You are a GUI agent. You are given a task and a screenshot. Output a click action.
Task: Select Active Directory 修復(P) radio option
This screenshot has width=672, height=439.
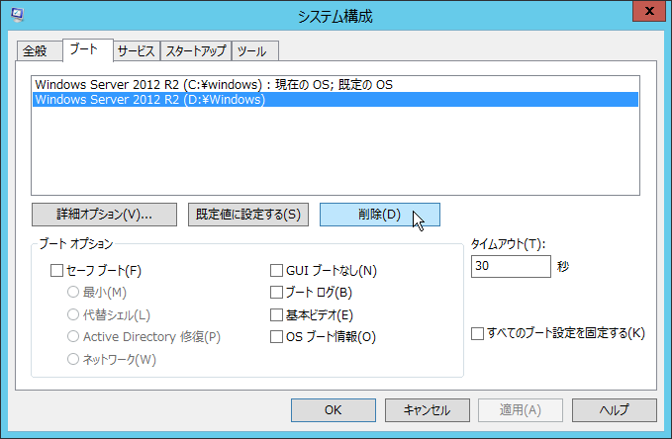coord(73,336)
